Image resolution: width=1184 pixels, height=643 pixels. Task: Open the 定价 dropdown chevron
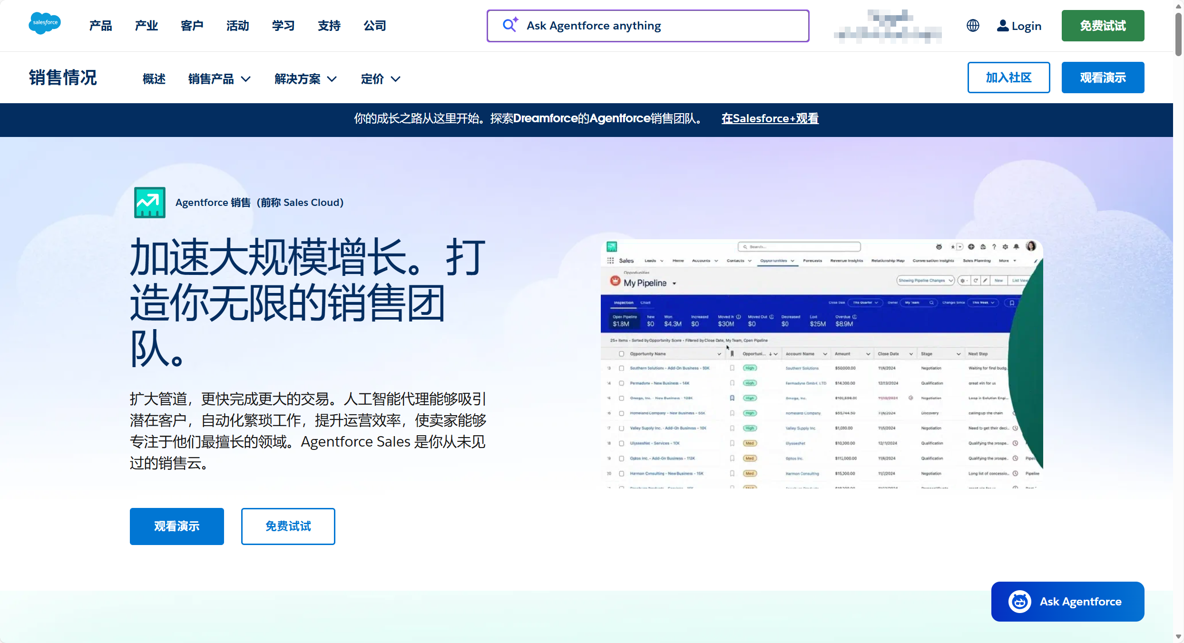pyautogui.click(x=395, y=79)
